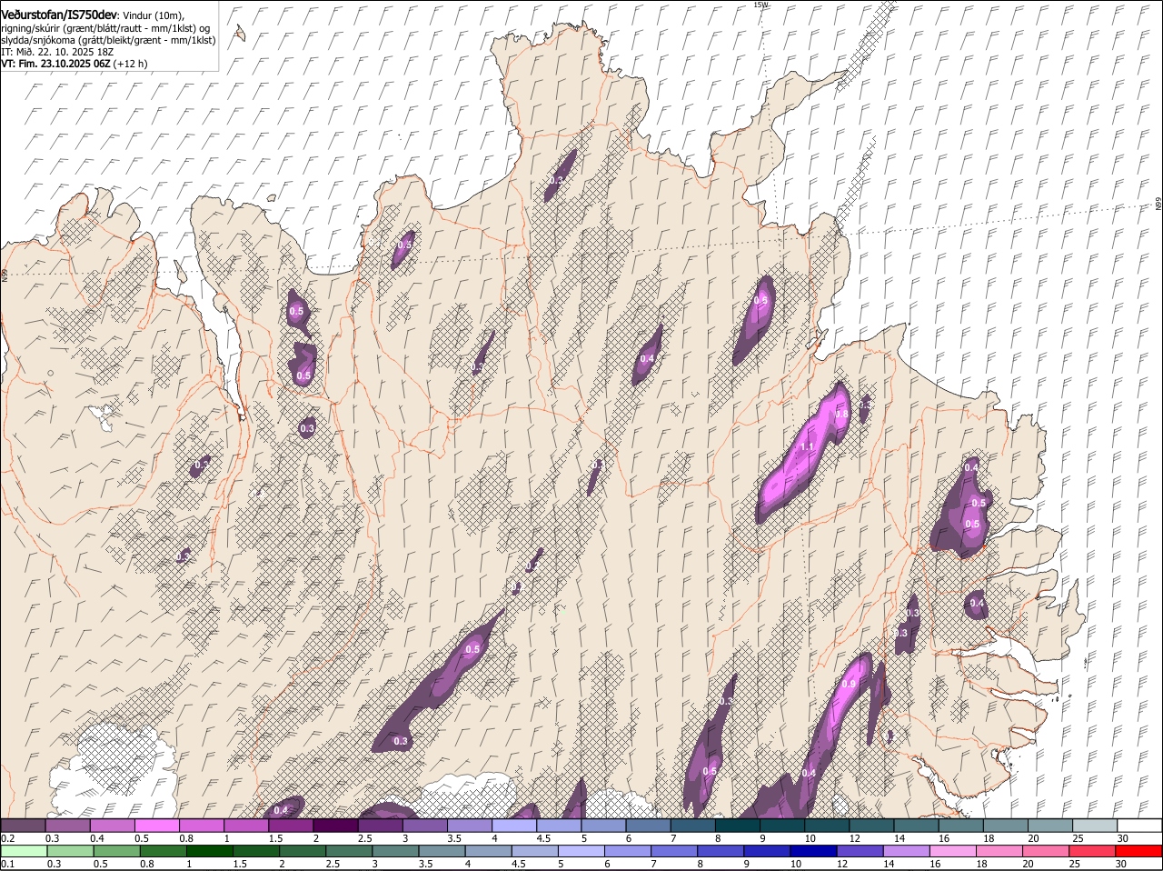
Task: Click the darkest mauve swatch starting the top legend
Action: pyautogui.click(x=23, y=825)
